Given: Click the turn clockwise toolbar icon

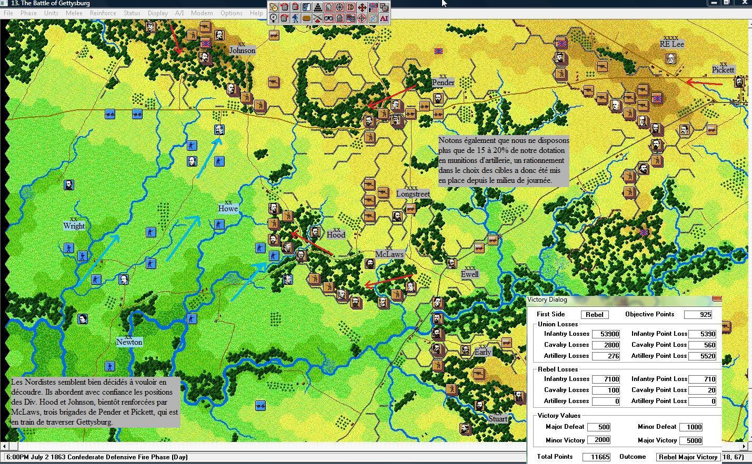Looking at the screenshot, I should click(285, 18).
